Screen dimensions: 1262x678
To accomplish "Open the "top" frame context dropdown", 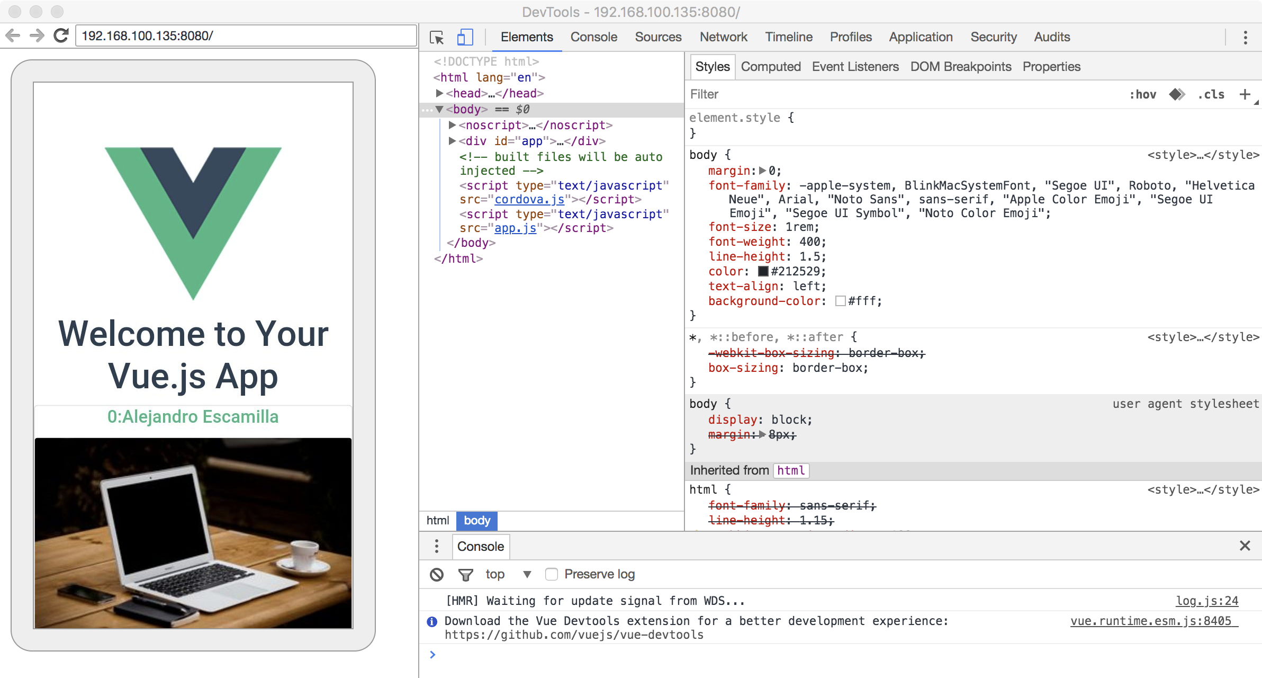I will (x=526, y=574).
